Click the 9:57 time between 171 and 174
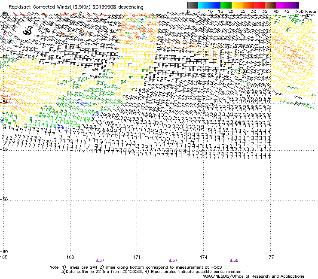The width and height of the screenshot is (318, 279). [x=173, y=261]
